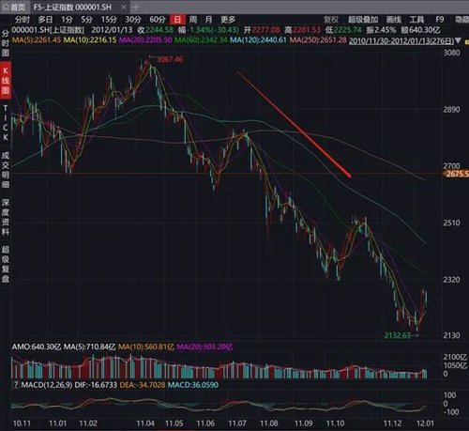
Task: Open F9 deep data
Action: [440, 20]
